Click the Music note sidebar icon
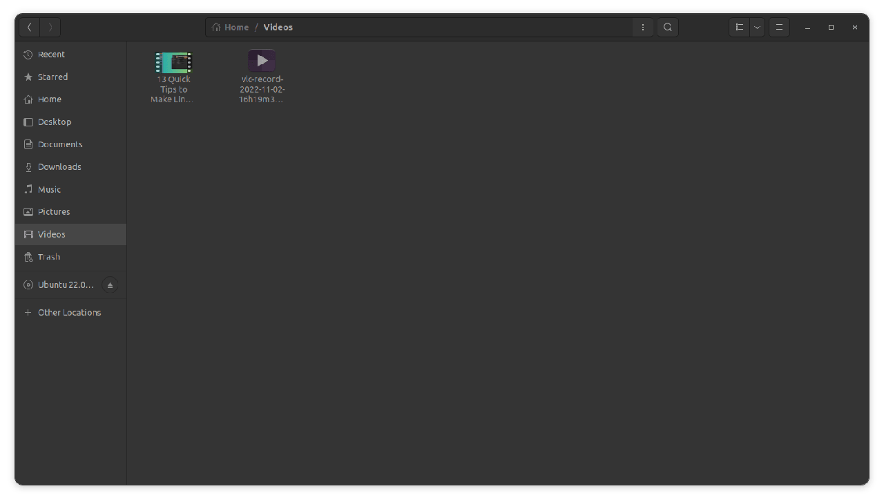The width and height of the screenshot is (884, 502). tap(28, 189)
